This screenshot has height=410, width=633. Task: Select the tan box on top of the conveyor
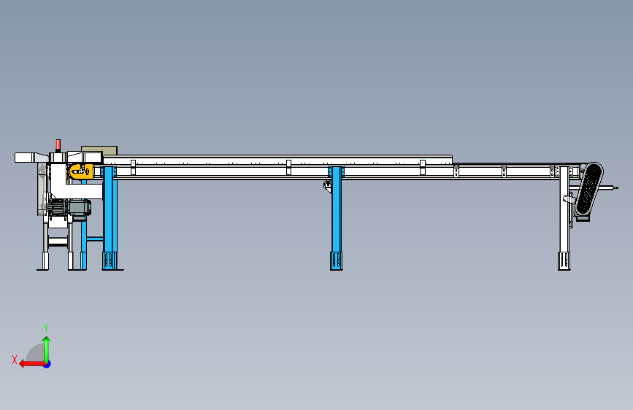click(x=99, y=150)
